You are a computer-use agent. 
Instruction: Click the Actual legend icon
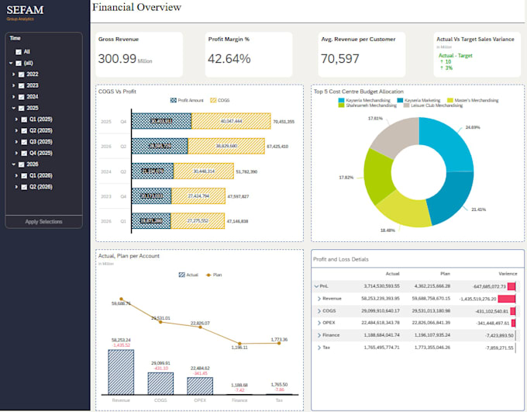[x=182, y=275]
